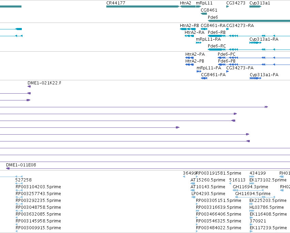Select RP003009915.5prime EST label
The width and height of the screenshot is (290, 233).
[x=38, y=228]
